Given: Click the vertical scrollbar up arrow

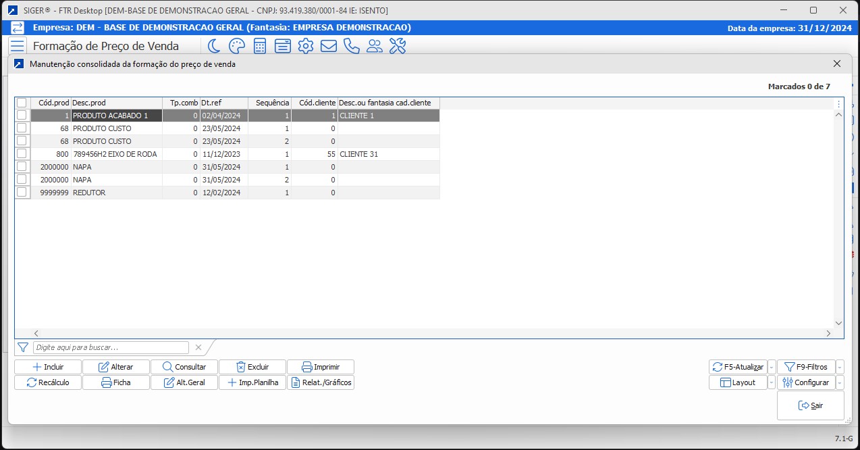Looking at the screenshot, I should point(839,115).
